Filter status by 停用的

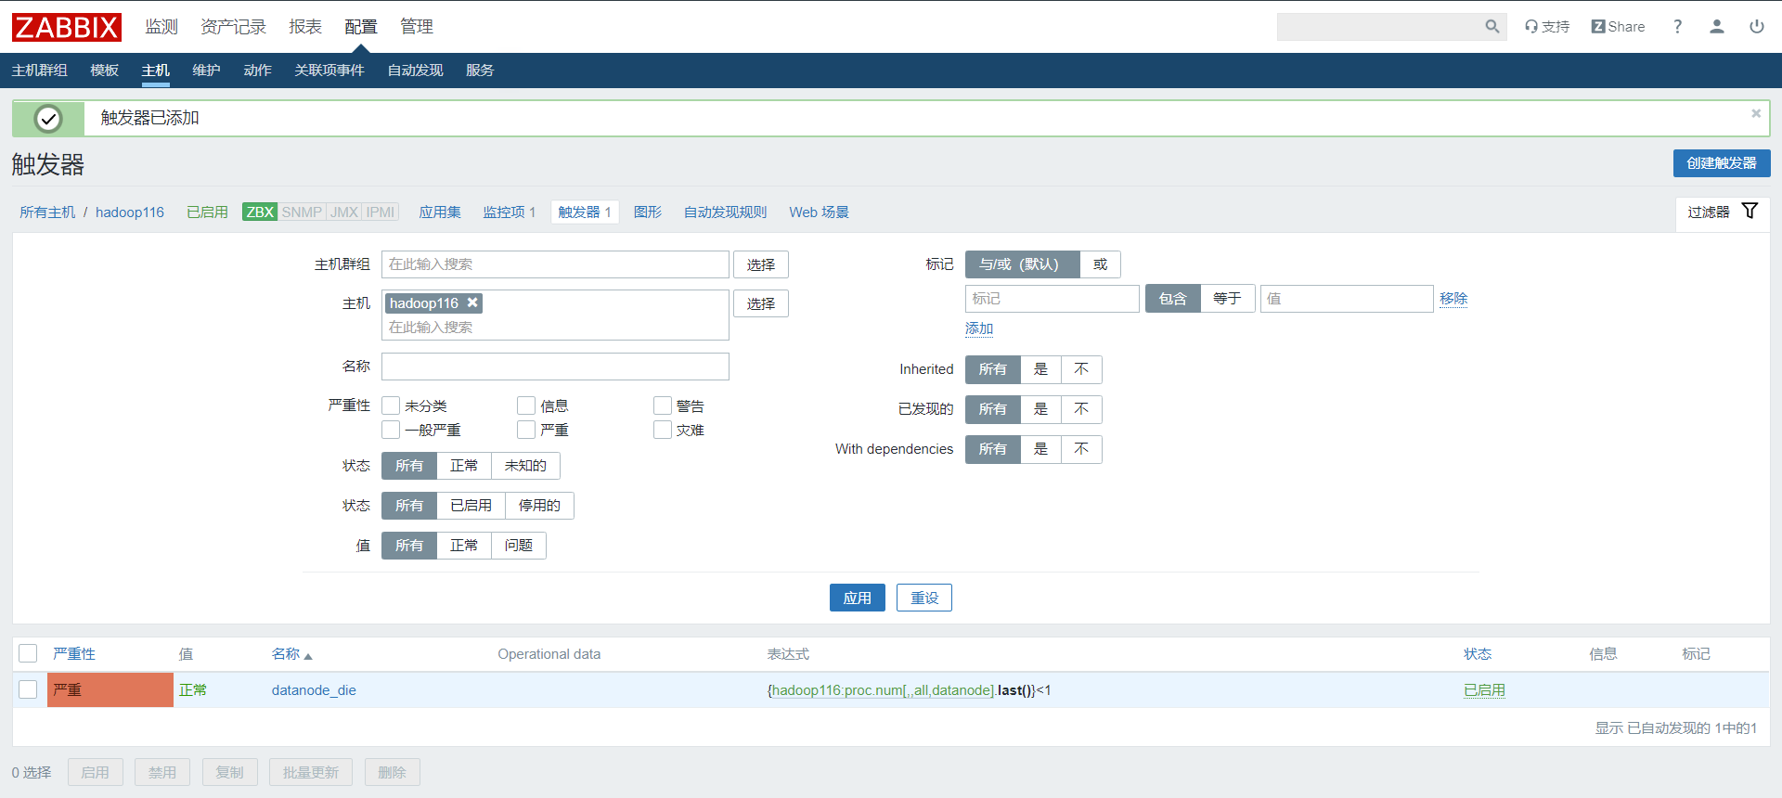click(x=539, y=506)
